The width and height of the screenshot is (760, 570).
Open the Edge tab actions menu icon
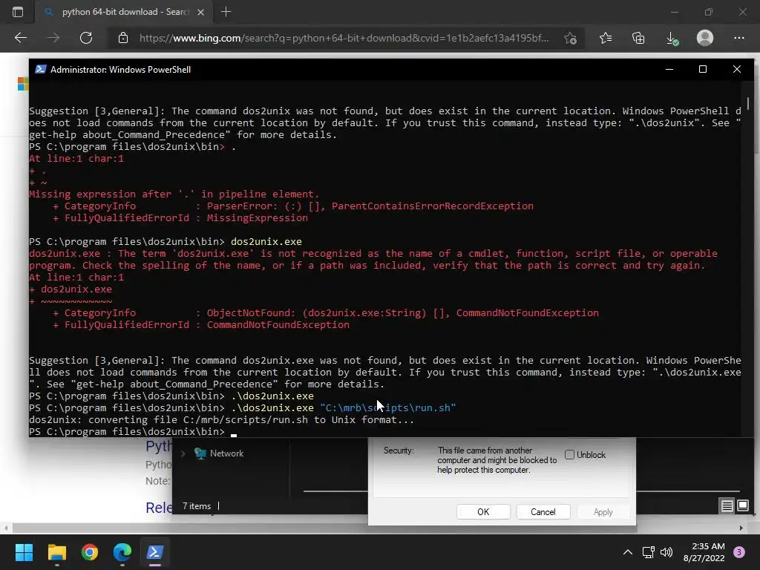pos(18,12)
